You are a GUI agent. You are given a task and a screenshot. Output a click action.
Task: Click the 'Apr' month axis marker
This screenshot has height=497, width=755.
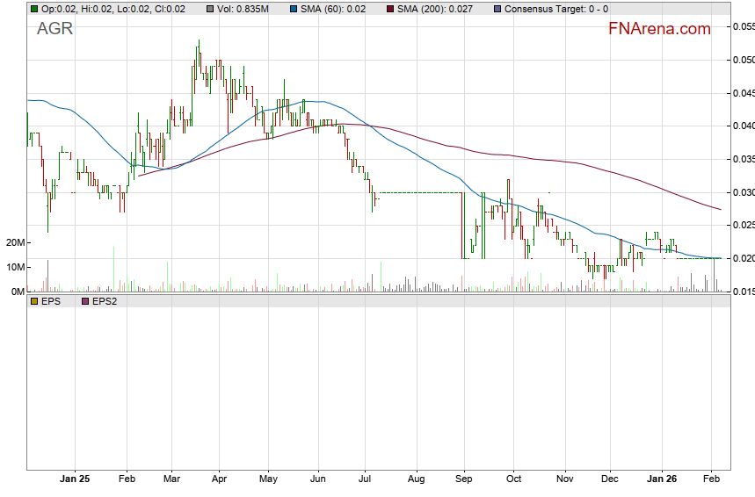[x=220, y=479]
